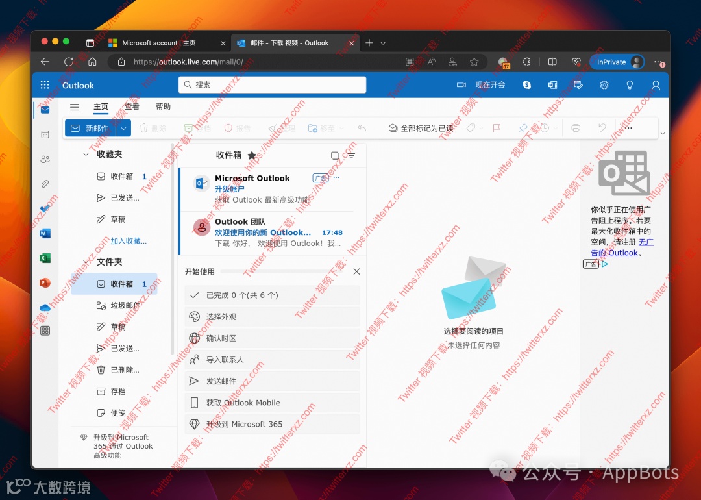Launch PowerPoint from the left rail

[x=45, y=282]
